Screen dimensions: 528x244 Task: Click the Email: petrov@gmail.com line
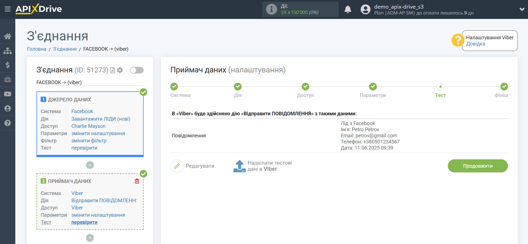[369, 136]
